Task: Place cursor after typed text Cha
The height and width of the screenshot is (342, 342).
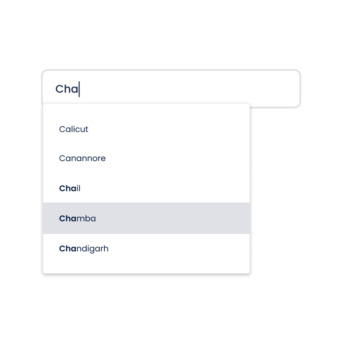Action: pyautogui.click(x=79, y=89)
